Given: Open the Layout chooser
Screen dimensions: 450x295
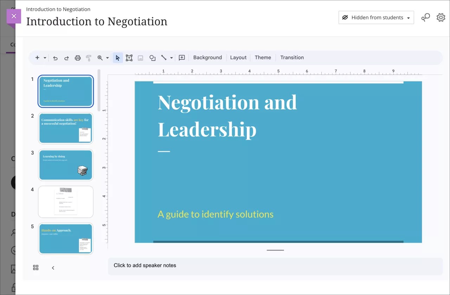Looking at the screenshot, I should pyautogui.click(x=238, y=57).
